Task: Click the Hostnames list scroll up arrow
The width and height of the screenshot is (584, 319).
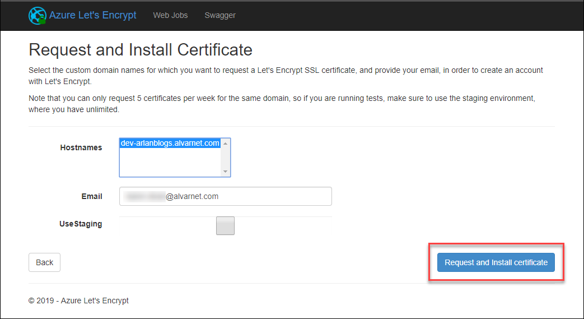Action: 225,144
